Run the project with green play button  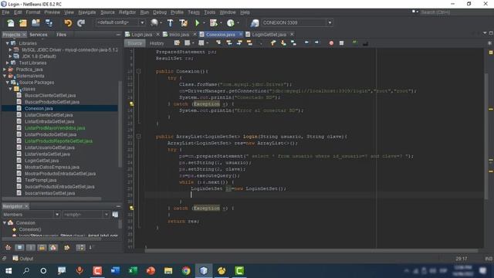tap(198, 22)
